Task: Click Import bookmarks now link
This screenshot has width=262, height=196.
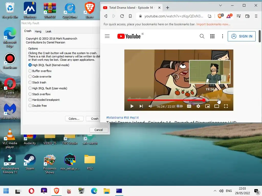Action: 213,24
